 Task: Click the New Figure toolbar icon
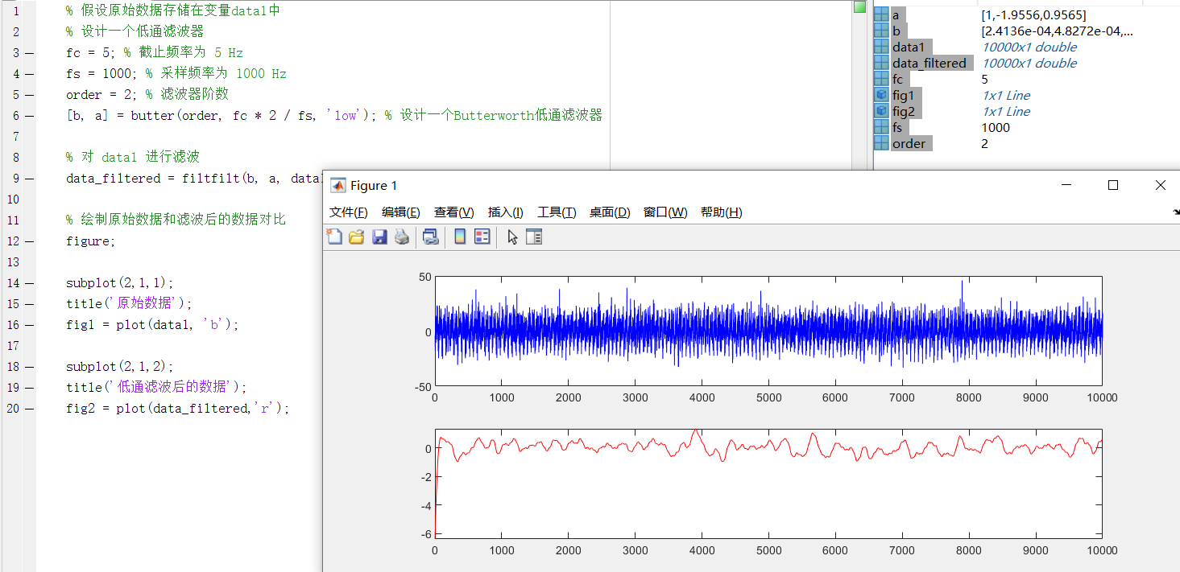click(x=334, y=237)
